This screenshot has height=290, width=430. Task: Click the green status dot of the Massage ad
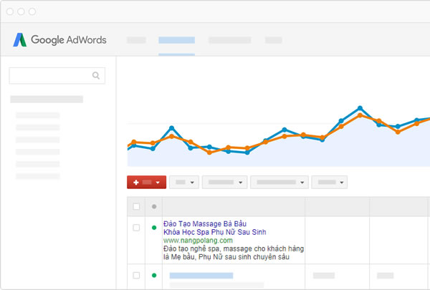tap(153, 228)
